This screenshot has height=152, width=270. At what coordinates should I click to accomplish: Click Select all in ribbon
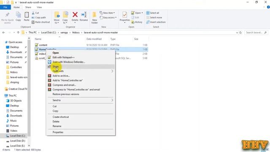tap(153, 13)
